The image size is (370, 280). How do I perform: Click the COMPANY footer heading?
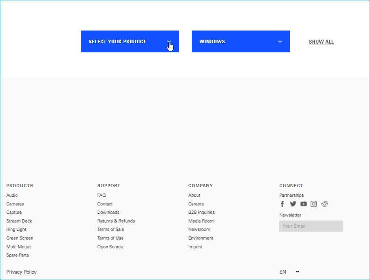pyautogui.click(x=200, y=186)
